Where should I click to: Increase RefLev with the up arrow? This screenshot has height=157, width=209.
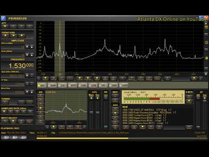[32, 47]
